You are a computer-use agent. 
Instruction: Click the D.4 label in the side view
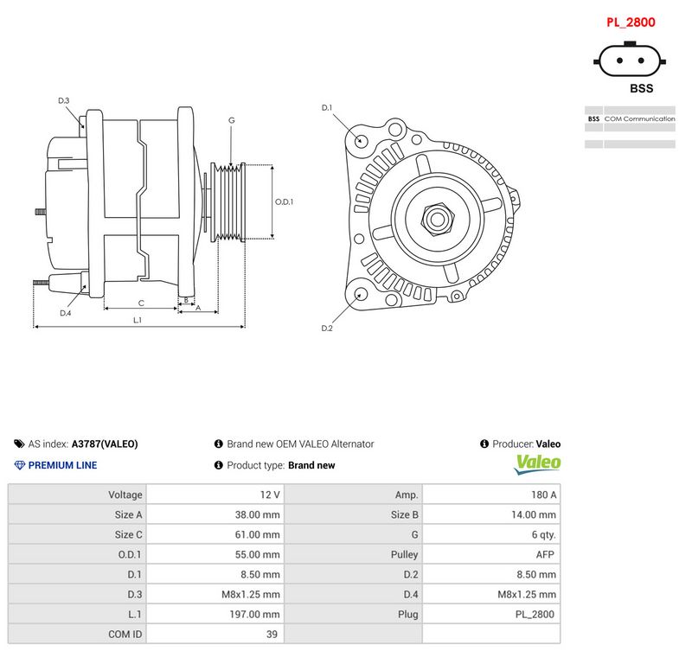pos(66,313)
